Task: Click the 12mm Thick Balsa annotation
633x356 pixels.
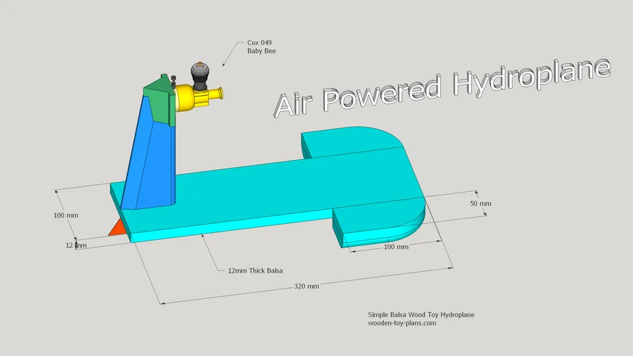Action: pyautogui.click(x=255, y=270)
